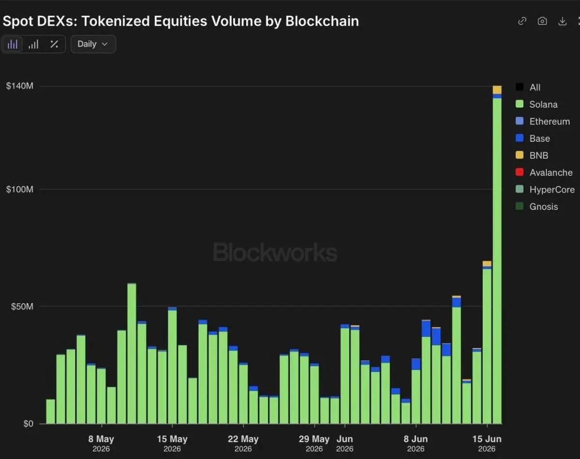The image size is (580, 459).
Task: Toggle the Solana series in legend
Action: click(x=536, y=105)
